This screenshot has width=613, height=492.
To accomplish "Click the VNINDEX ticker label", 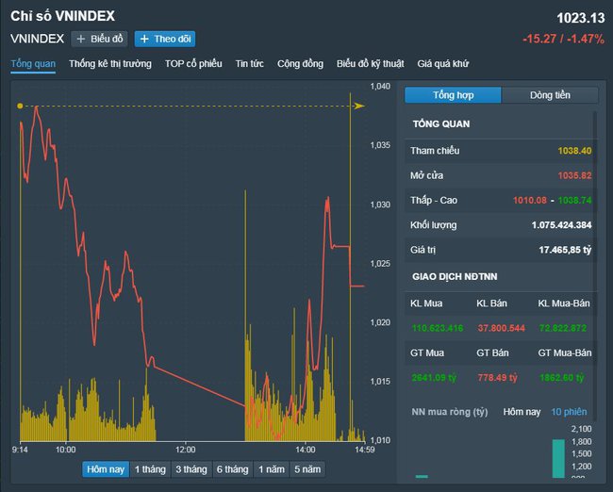I will (x=37, y=39).
